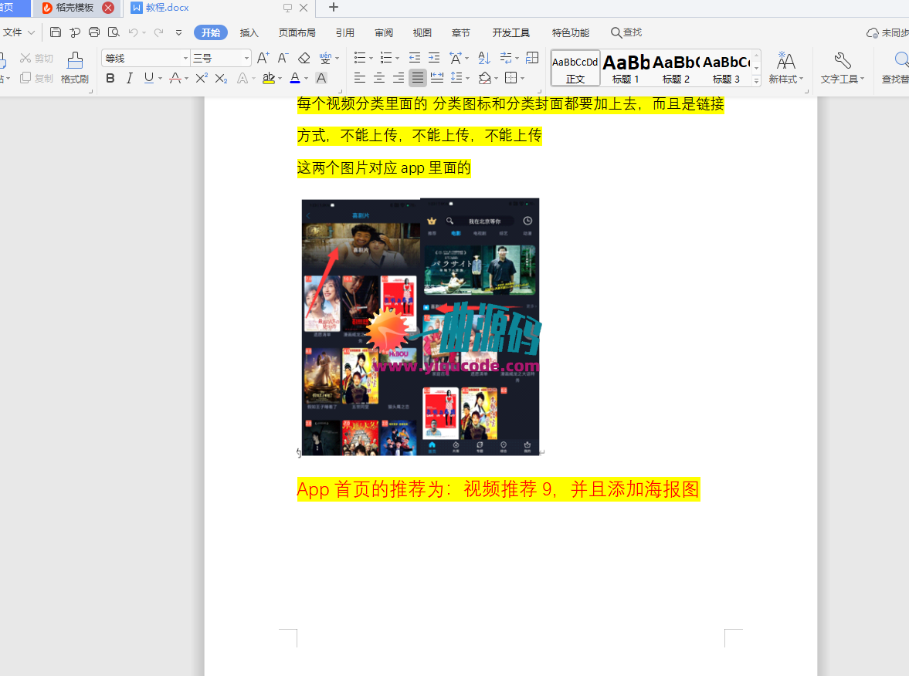Click the distributed alignment icon
Viewport: 909px width, 676px height.
point(437,78)
